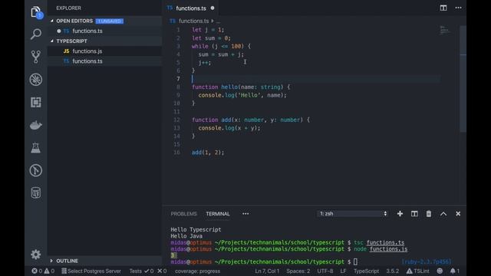Click Select Postgres Server in status bar
The width and height of the screenshot is (491, 276).
[91, 271]
